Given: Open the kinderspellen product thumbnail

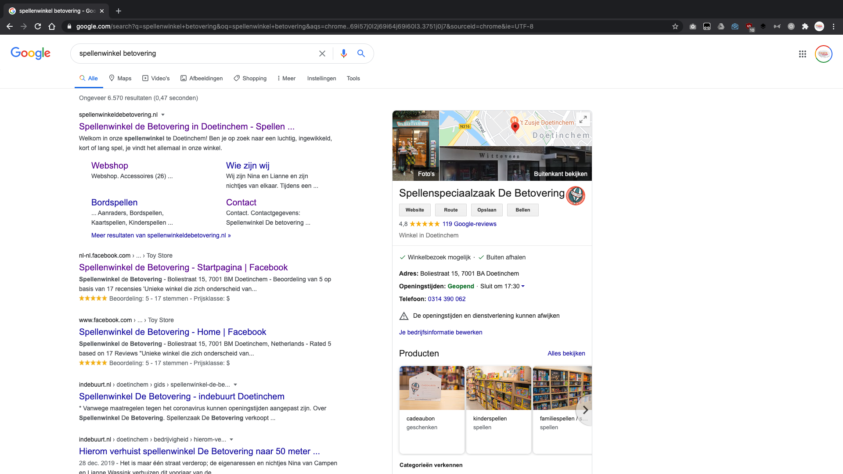Looking at the screenshot, I should click(x=498, y=388).
